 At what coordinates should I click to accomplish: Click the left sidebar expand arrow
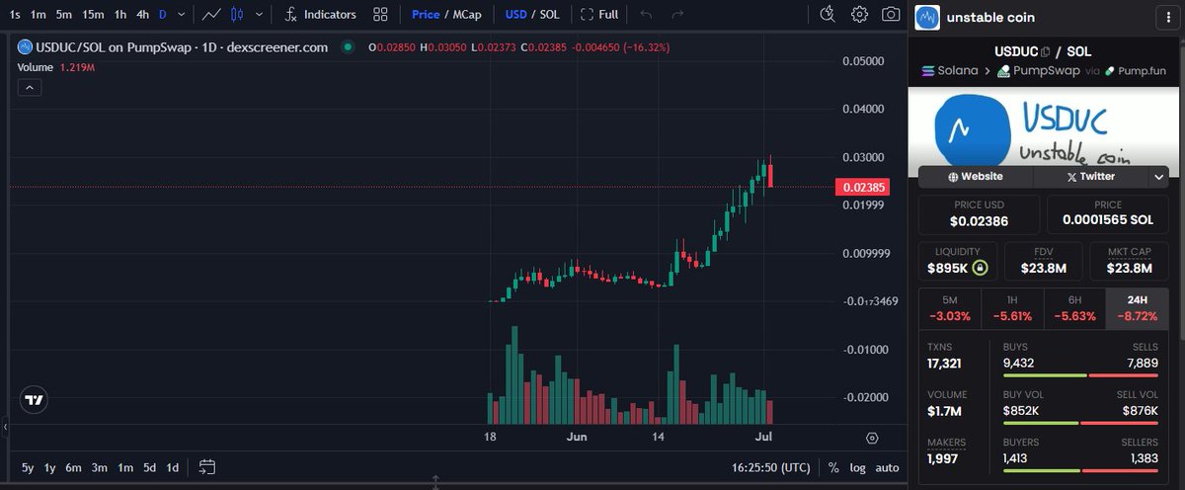[x=4, y=429]
